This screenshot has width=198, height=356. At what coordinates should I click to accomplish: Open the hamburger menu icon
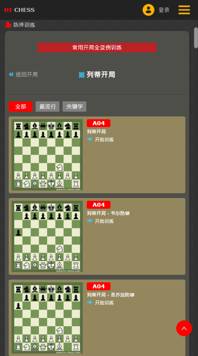coord(184,10)
